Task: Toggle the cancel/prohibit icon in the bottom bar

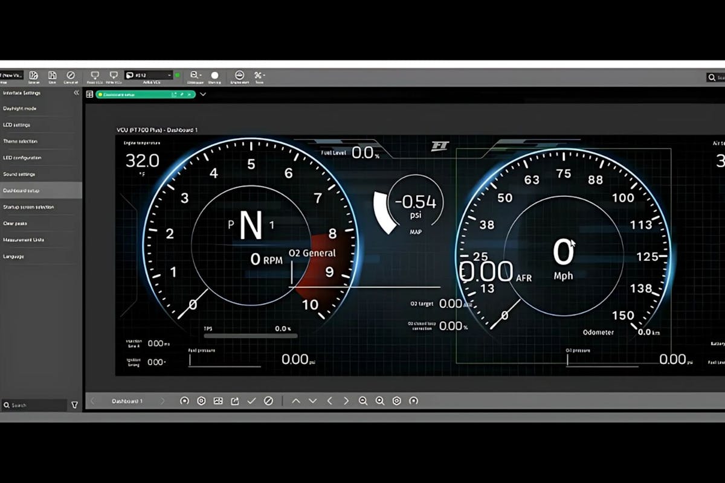Action: pyautogui.click(x=268, y=400)
